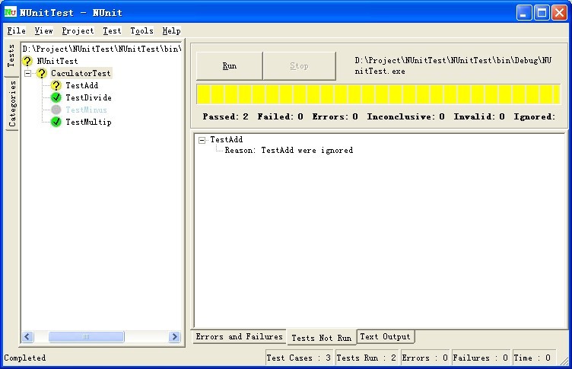
Task: Click the green check icon of TestMultip
Action: (56, 122)
